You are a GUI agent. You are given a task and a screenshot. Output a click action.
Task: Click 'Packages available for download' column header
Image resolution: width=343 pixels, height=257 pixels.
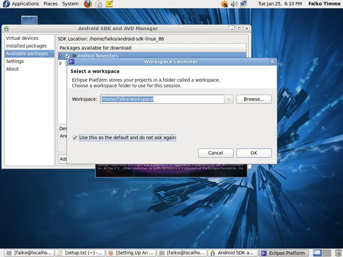(x=152, y=48)
